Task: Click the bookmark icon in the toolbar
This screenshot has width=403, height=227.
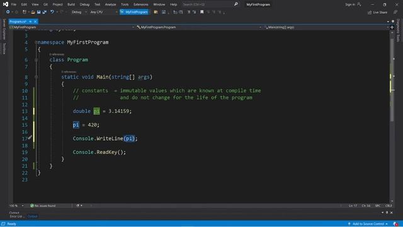Action: (201, 12)
